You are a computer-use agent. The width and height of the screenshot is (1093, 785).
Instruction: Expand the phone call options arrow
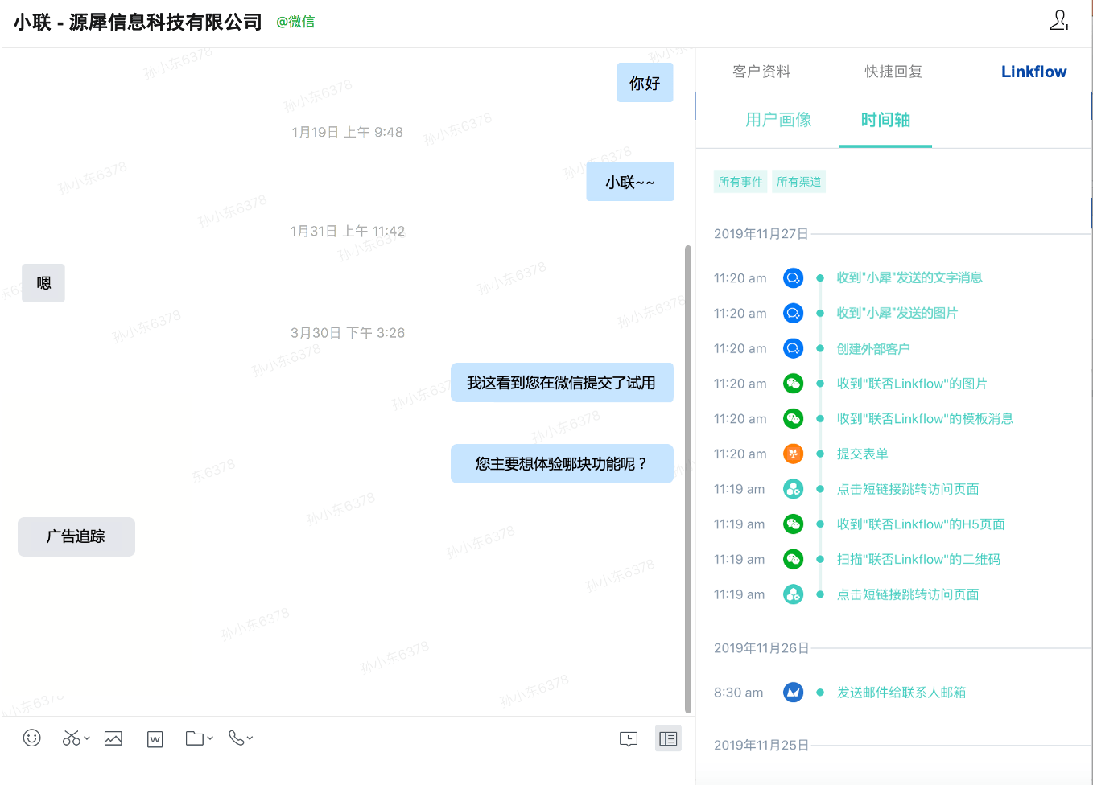pos(250,738)
